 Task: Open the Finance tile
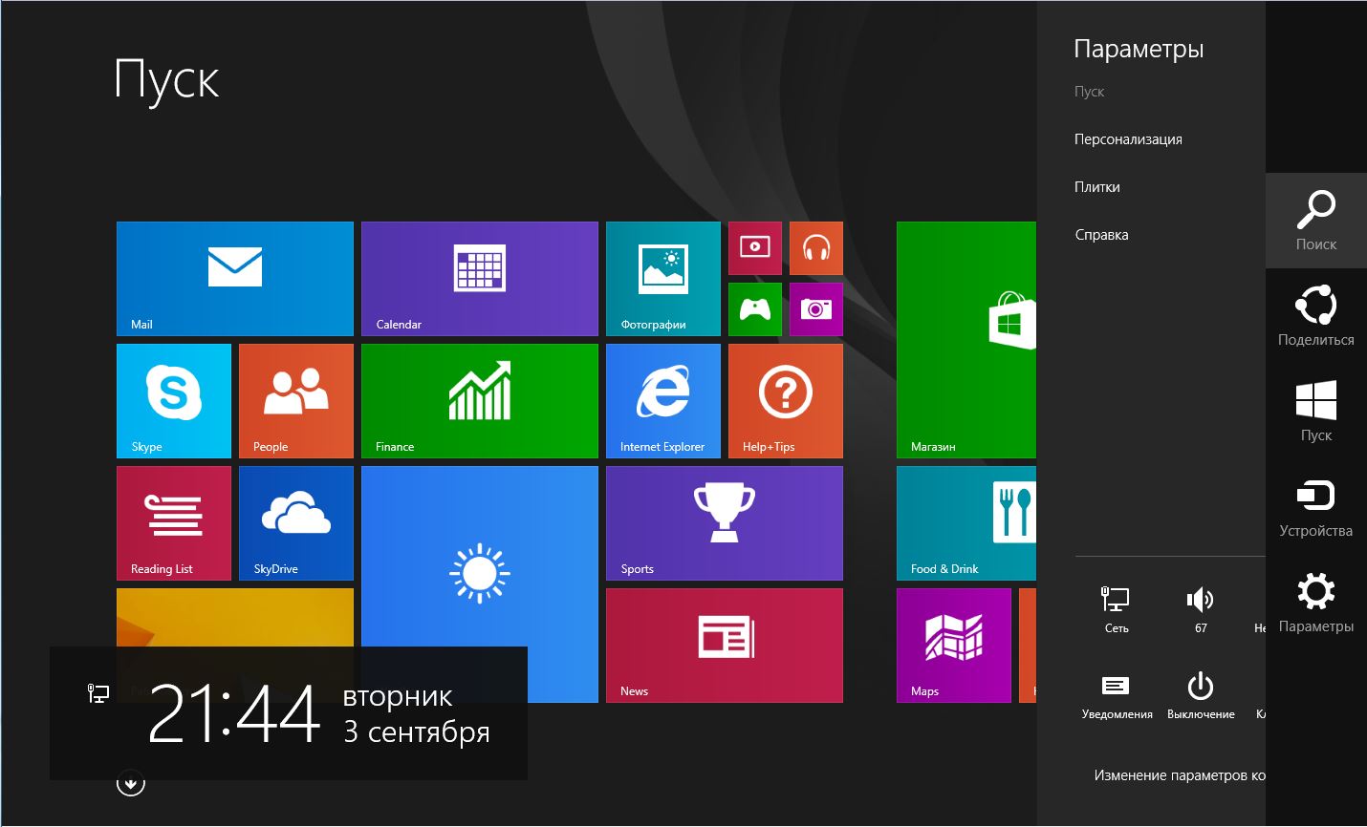(x=480, y=401)
